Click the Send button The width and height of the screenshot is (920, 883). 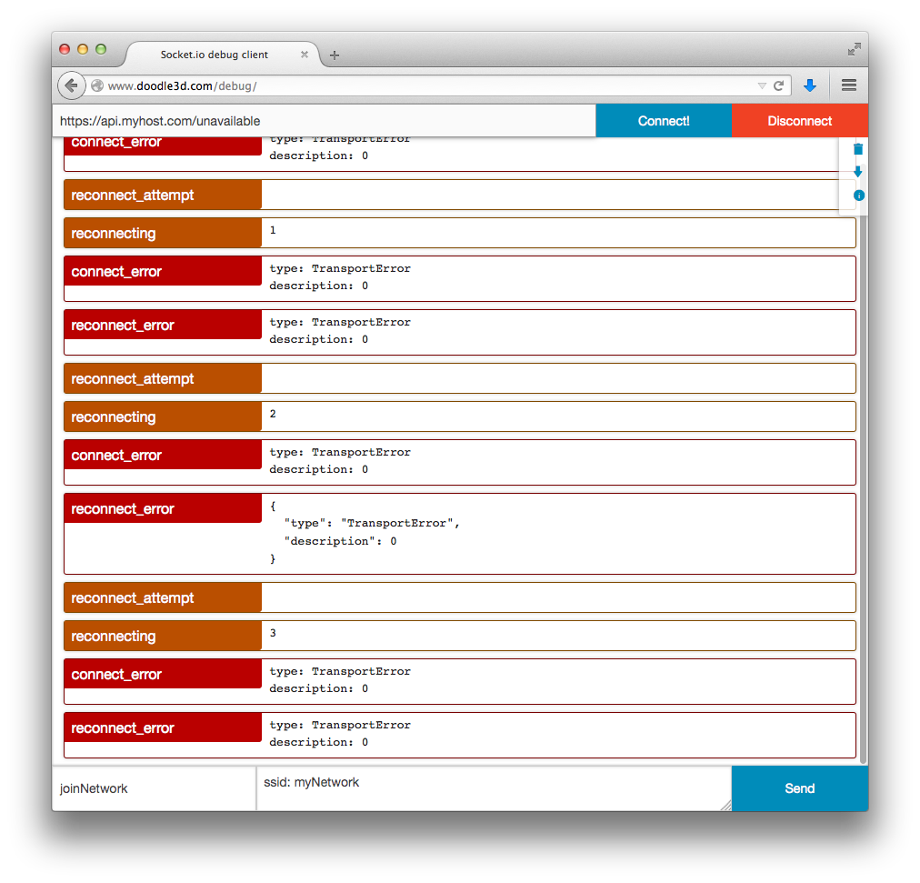point(800,788)
